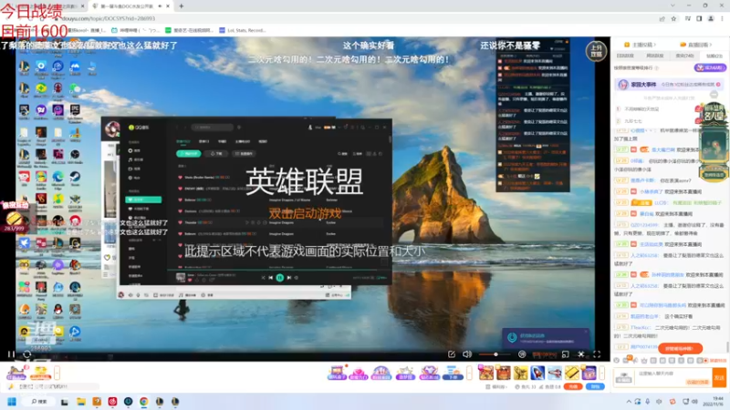Viewport: 730px width, 410px height.
Task: Switch to the second browser tab
Action: point(130,6)
